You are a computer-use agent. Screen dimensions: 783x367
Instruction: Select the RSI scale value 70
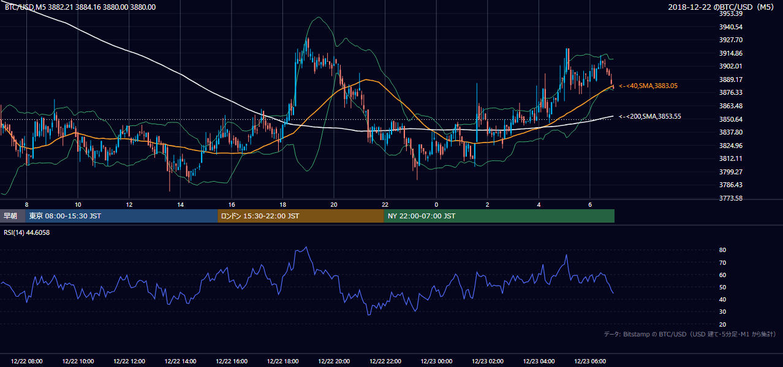[x=723, y=262]
